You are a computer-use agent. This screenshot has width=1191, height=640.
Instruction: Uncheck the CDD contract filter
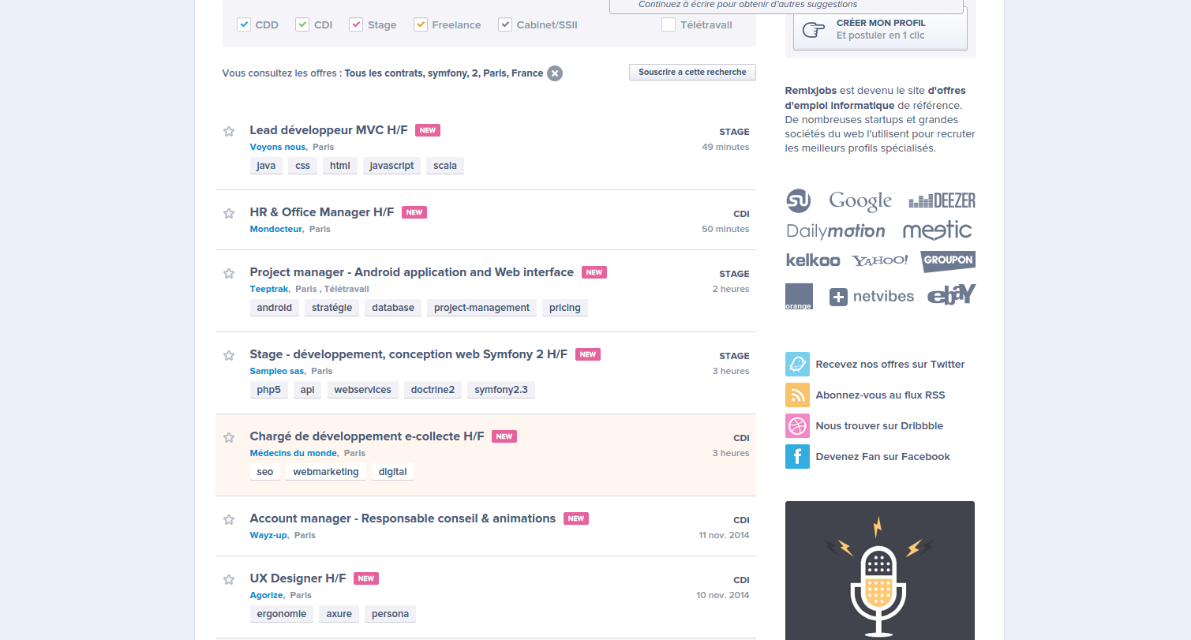244,24
